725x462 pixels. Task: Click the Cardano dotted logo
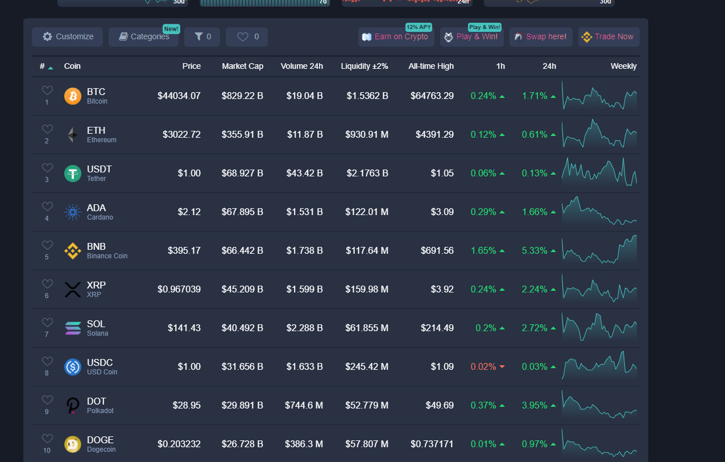(x=73, y=212)
